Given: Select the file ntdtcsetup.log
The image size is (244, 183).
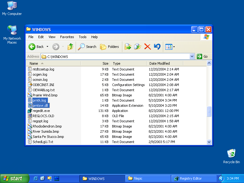Looking at the screenshot, I should 43,69.
